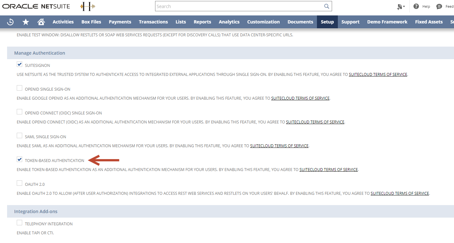Open the Support menu
The height and width of the screenshot is (243, 454).
pyautogui.click(x=350, y=22)
